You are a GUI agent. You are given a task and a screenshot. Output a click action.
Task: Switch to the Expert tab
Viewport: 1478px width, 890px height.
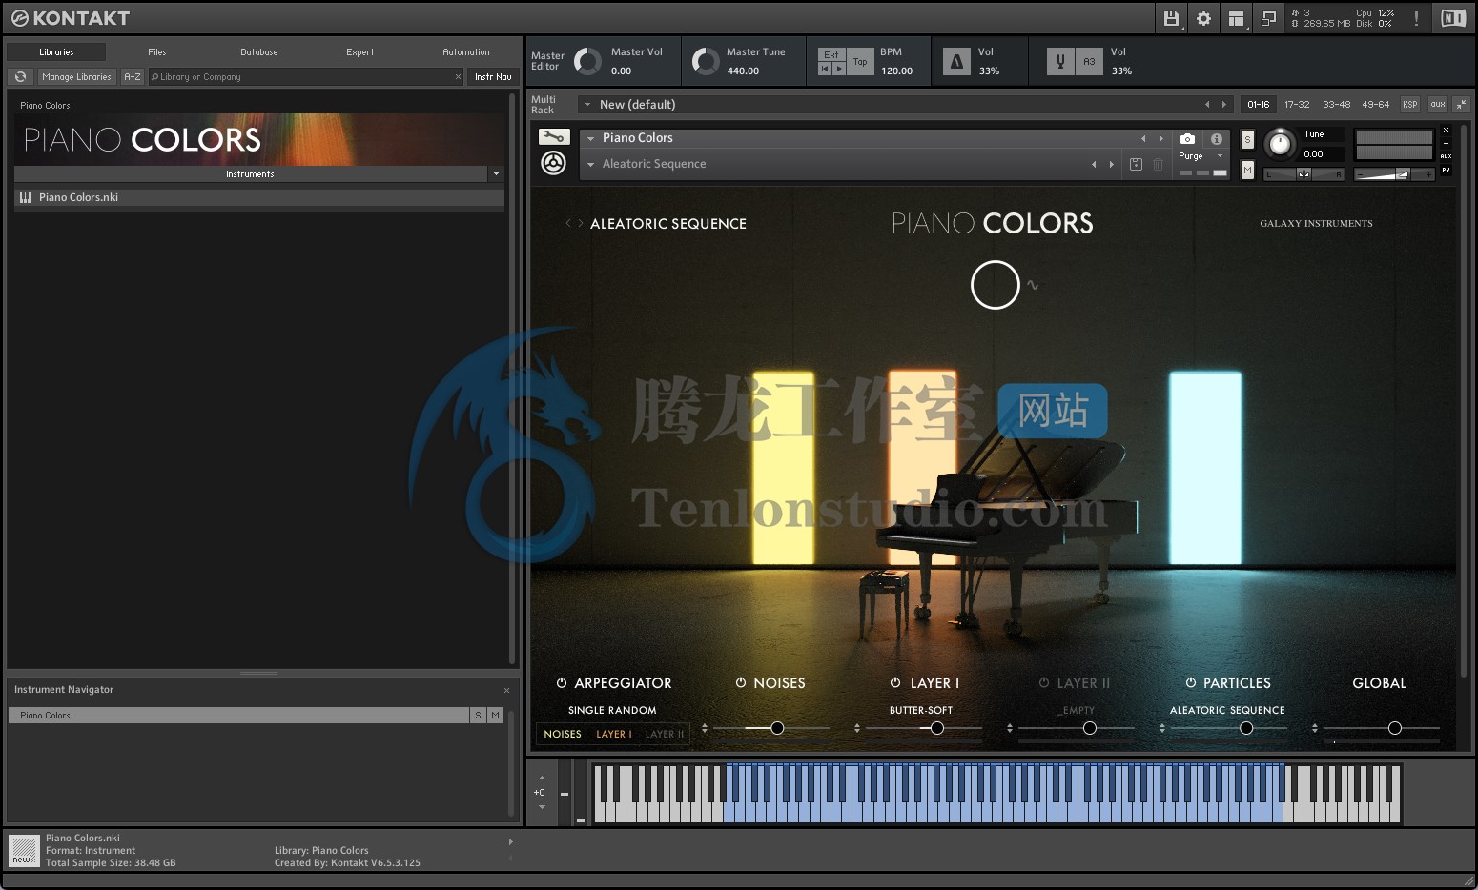click(360, 52)
